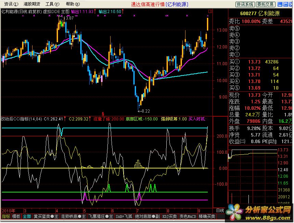Select the 绝对底部●副 indicator tab
The width and height of the screenshot is (294, 223).
coord(147,216)
